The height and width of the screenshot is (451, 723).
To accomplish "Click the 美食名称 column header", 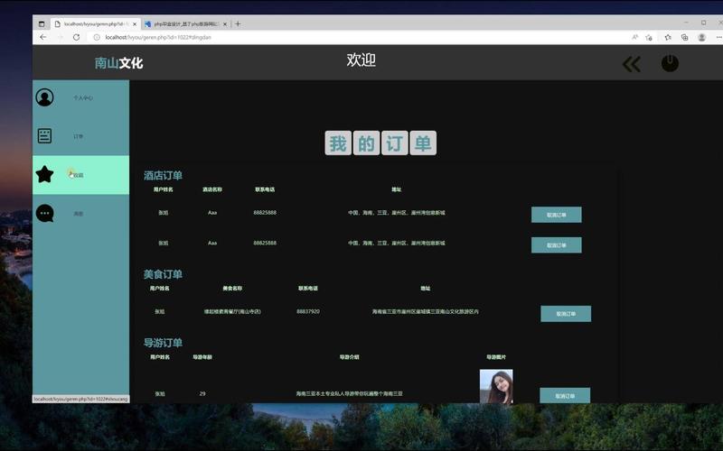I will pyautogui.click(x=232, y=289).
